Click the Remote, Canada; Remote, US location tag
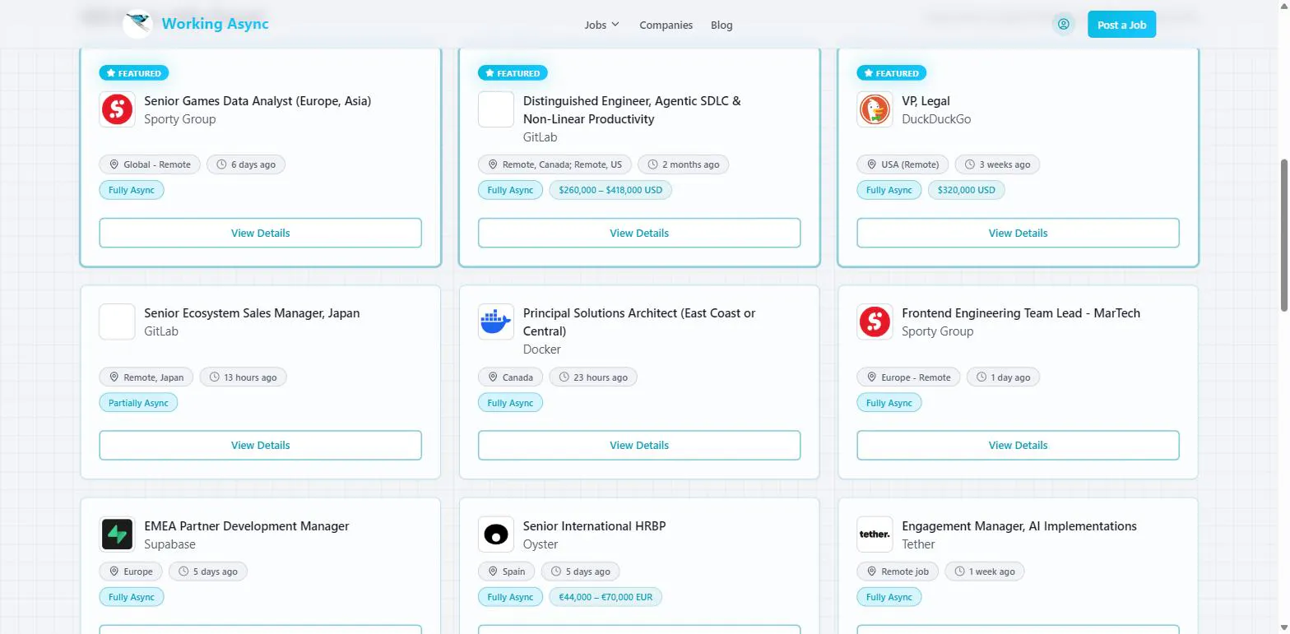The height and width of the screenshot is (634, 1290). point(555,164)
